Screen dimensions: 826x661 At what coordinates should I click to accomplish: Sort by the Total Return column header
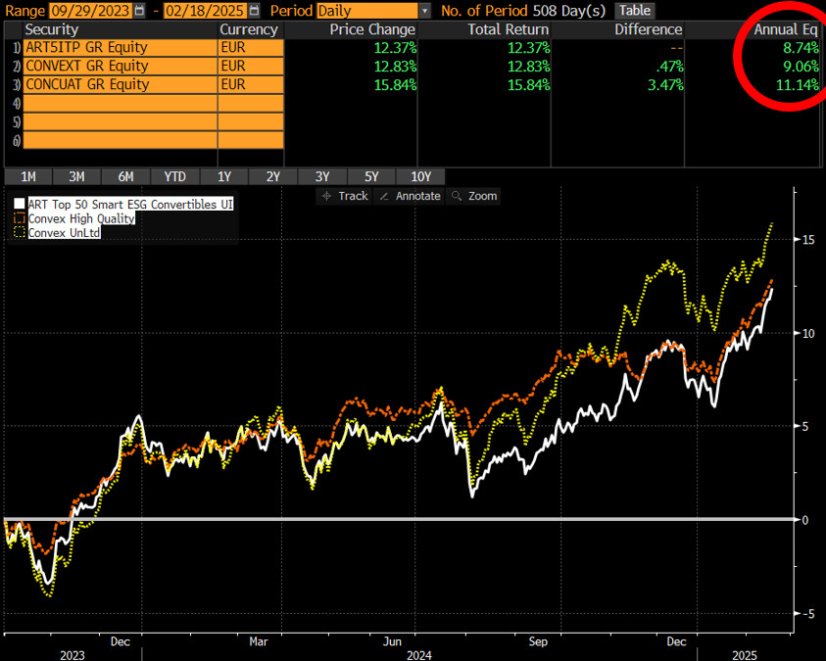click(509, 29)
